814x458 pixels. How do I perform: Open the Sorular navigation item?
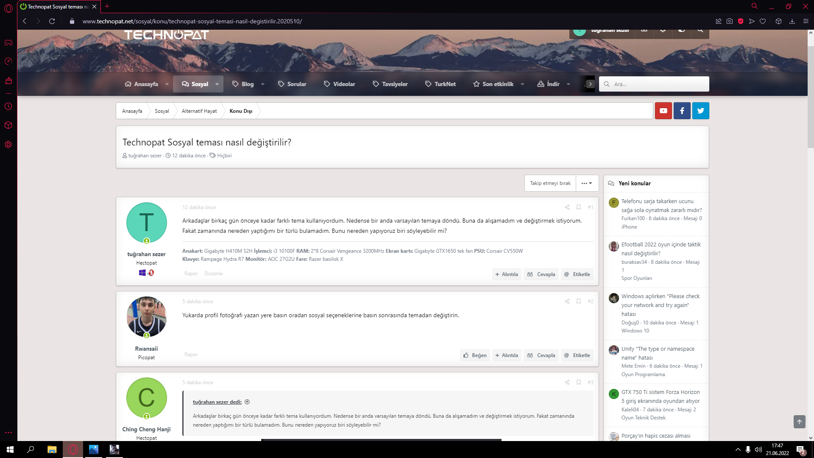tap(292, 84)
